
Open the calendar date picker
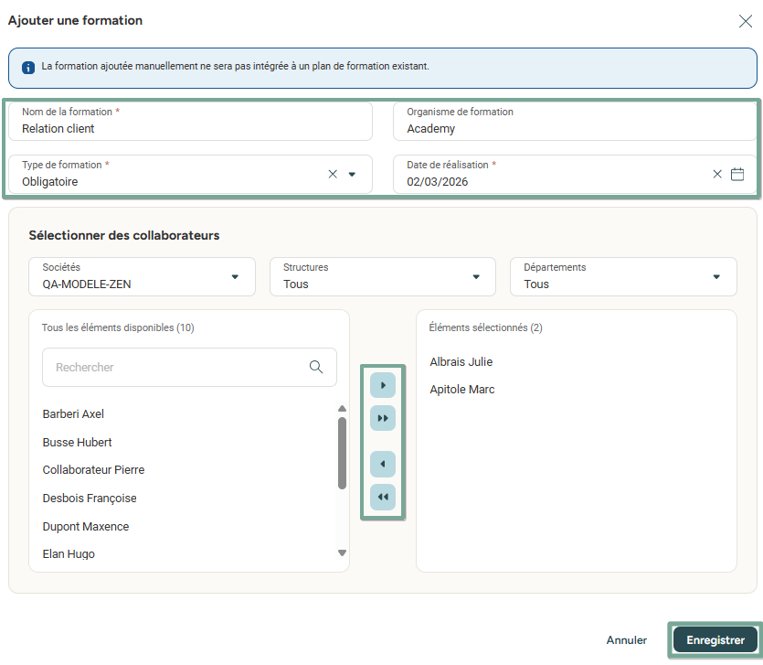[737, 174]
